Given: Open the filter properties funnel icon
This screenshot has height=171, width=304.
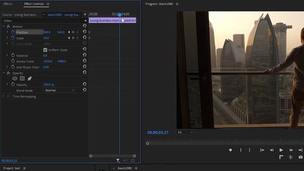Looking at the screenshot, I should [118, 161].
